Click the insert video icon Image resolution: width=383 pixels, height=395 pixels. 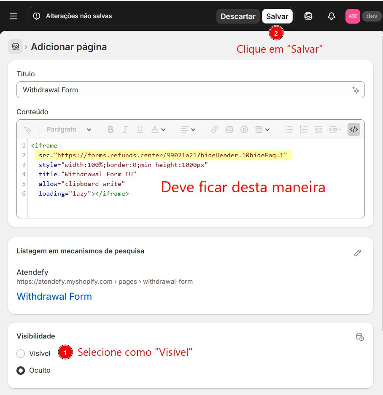click(x=244, y=129)
